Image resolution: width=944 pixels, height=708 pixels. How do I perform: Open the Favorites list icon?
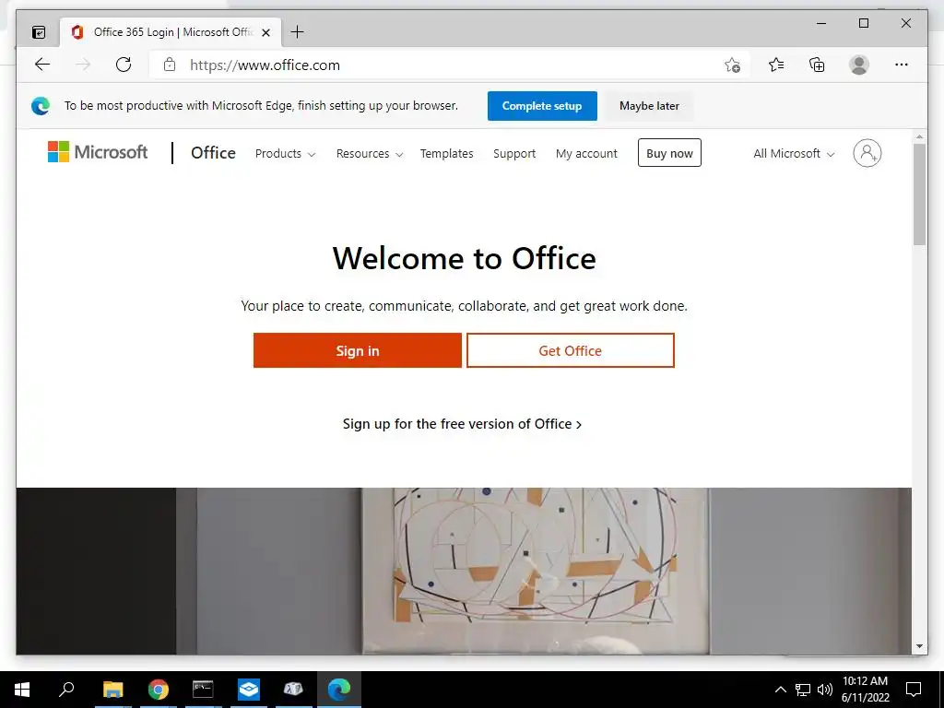coord(776,65)
